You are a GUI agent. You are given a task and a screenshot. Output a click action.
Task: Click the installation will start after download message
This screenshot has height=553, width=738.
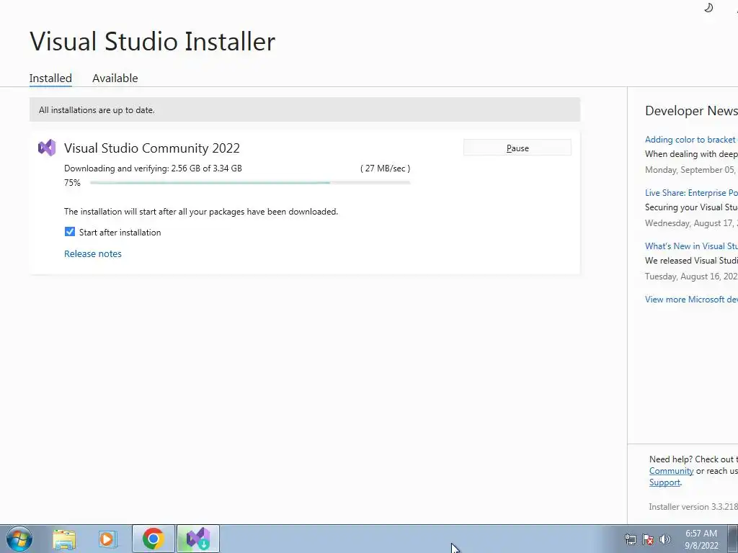(x=201, y=212)
